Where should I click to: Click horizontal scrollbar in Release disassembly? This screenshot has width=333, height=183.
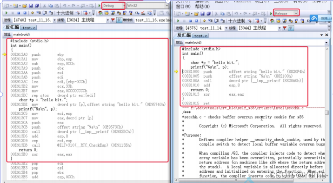tap(236, 180)
